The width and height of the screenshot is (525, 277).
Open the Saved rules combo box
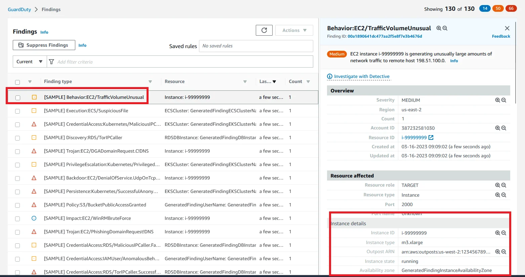(256, 46)
